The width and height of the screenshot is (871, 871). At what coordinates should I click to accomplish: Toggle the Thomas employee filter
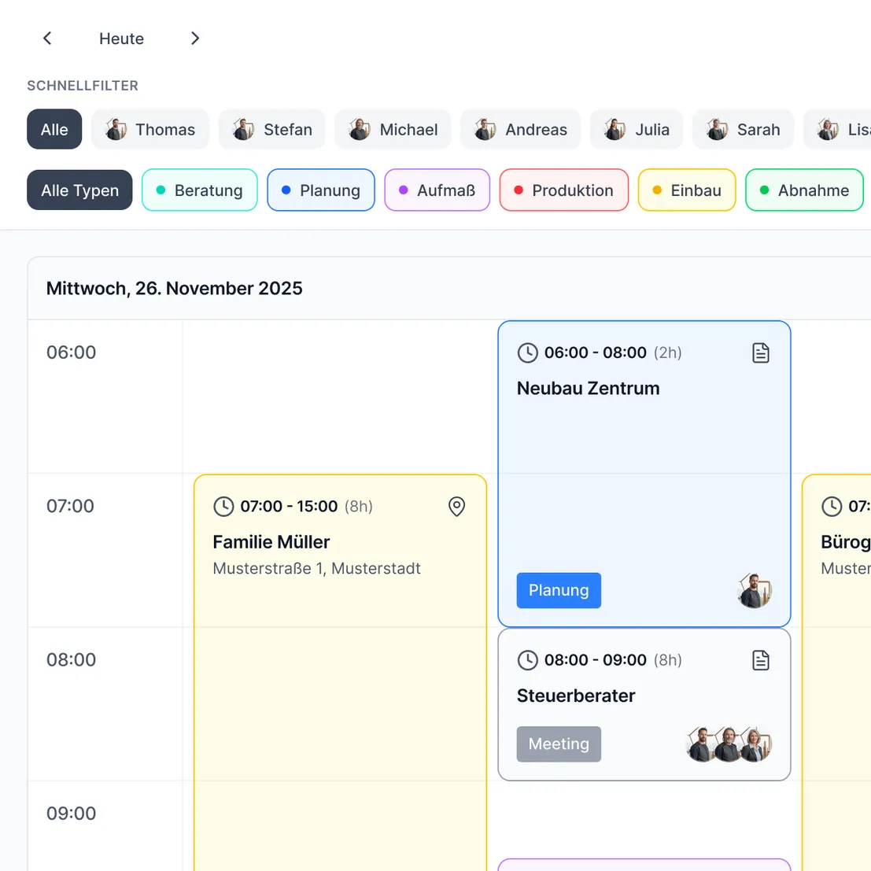150,130
